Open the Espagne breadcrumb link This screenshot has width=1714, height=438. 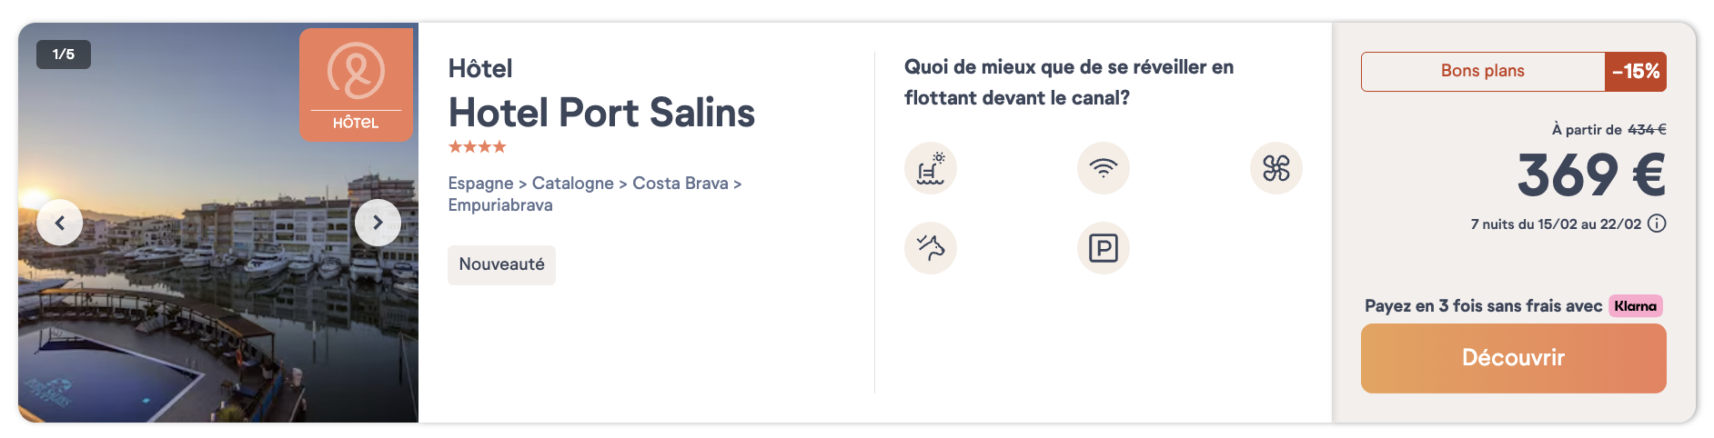(480, 184)
